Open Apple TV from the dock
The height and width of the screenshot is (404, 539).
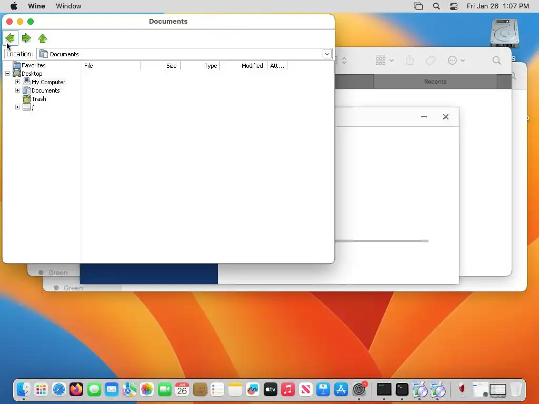(x=271, y=390)
